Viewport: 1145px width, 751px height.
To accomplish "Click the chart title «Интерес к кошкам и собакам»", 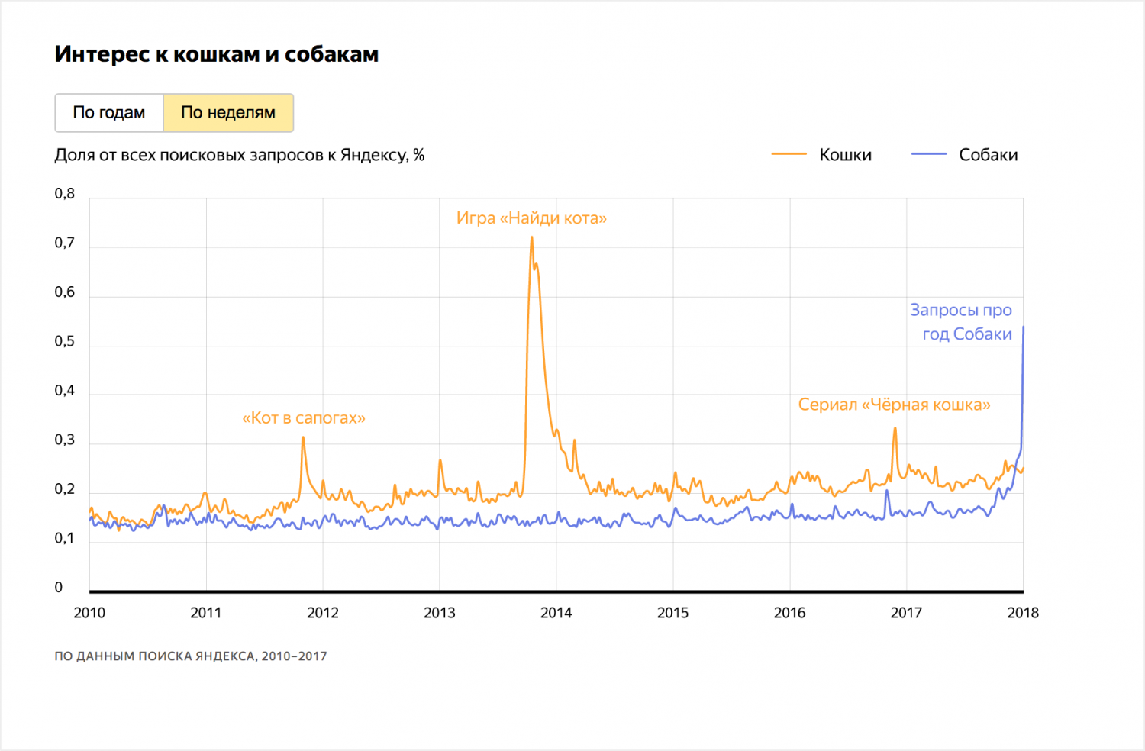I will pyautogui.click(x=217, y=54).
